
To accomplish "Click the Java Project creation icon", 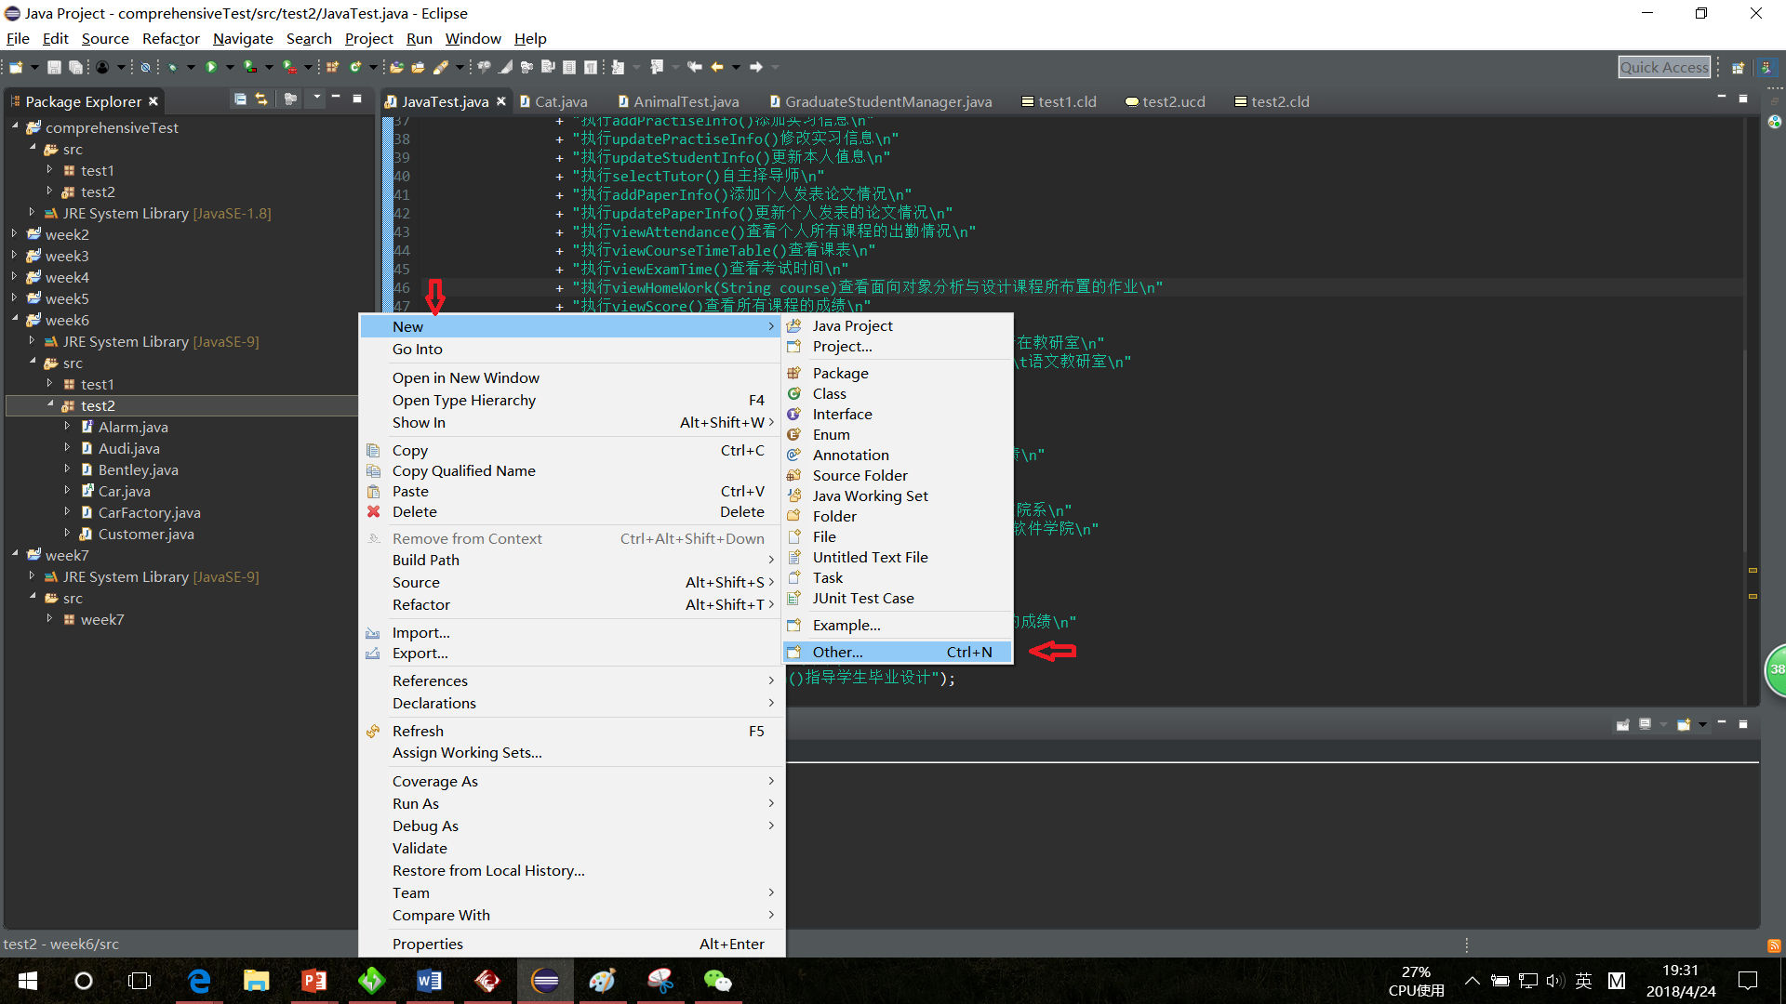I will click(796, 324).
